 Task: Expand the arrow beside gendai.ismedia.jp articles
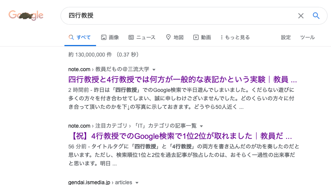click(x=137, y=183)
